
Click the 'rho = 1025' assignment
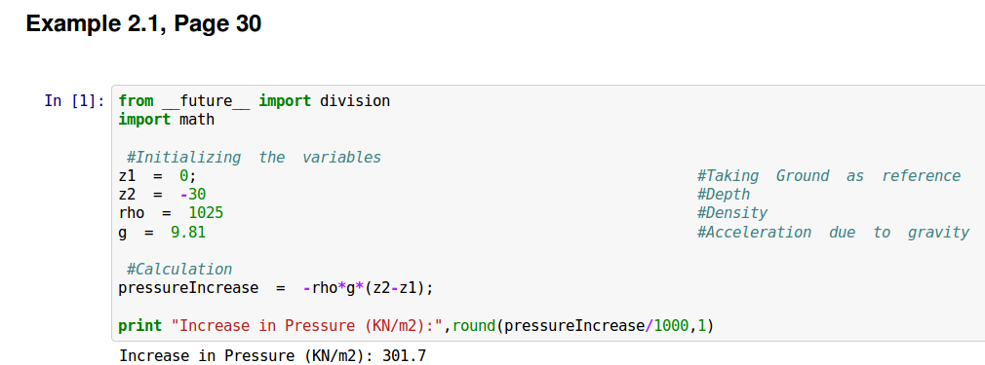171,213
